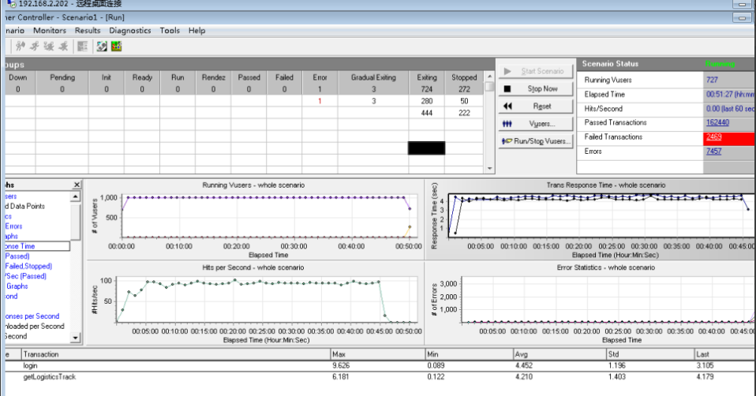Click the Stop Vusers toolbar icon
The image size is (756, 396).
63,47
